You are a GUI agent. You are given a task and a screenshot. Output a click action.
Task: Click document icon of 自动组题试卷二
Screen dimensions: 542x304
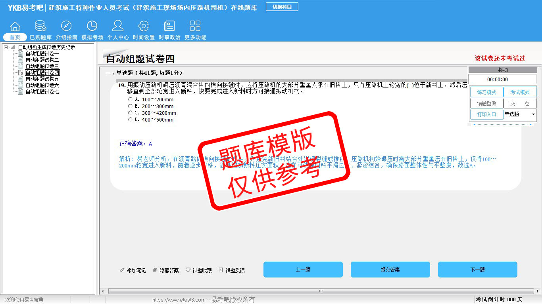pos(21,60)
